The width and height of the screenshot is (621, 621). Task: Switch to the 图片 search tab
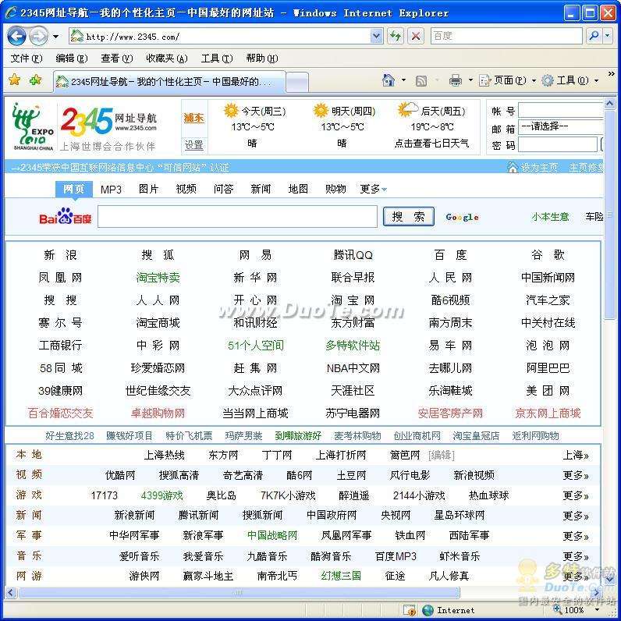click(148, 189)
